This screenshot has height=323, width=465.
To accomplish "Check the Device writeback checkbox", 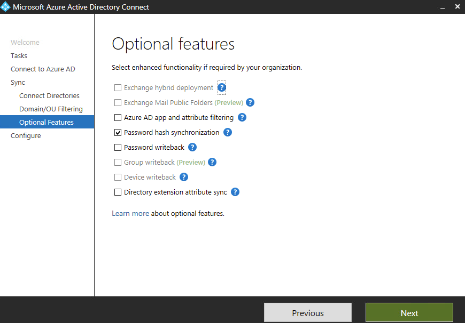I will tap(118, 177).
